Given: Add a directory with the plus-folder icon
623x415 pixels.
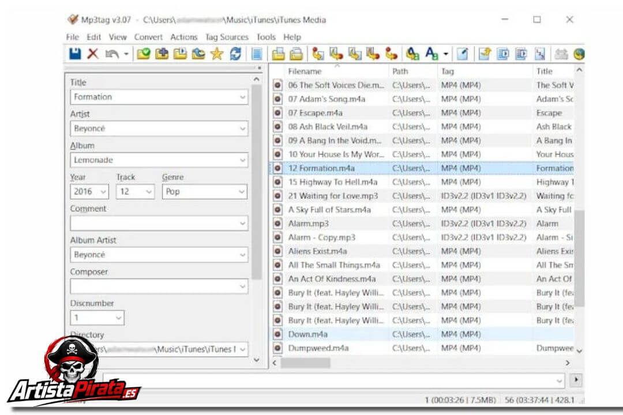Looking at the screenshot, I should point(162,54).
